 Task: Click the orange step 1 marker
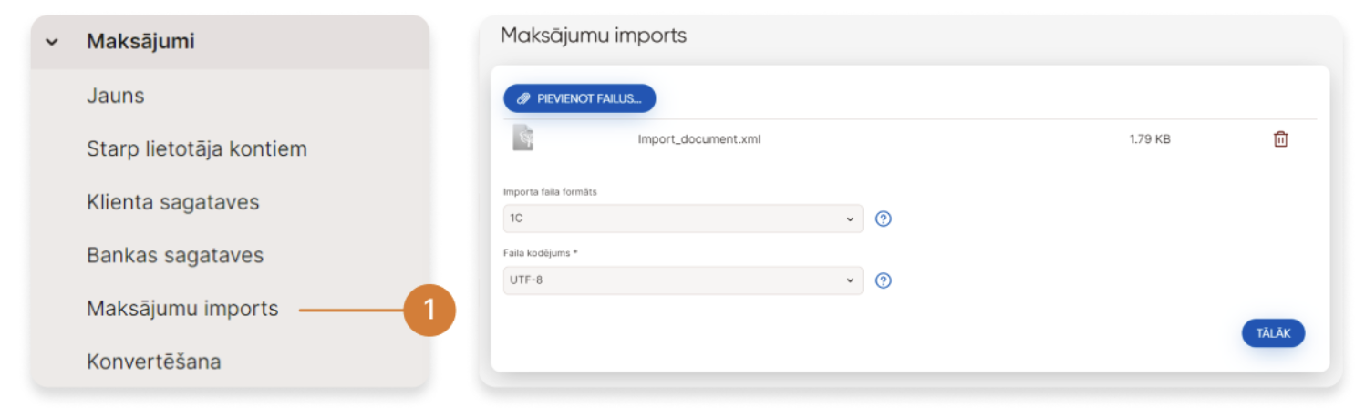click(429, 311)
